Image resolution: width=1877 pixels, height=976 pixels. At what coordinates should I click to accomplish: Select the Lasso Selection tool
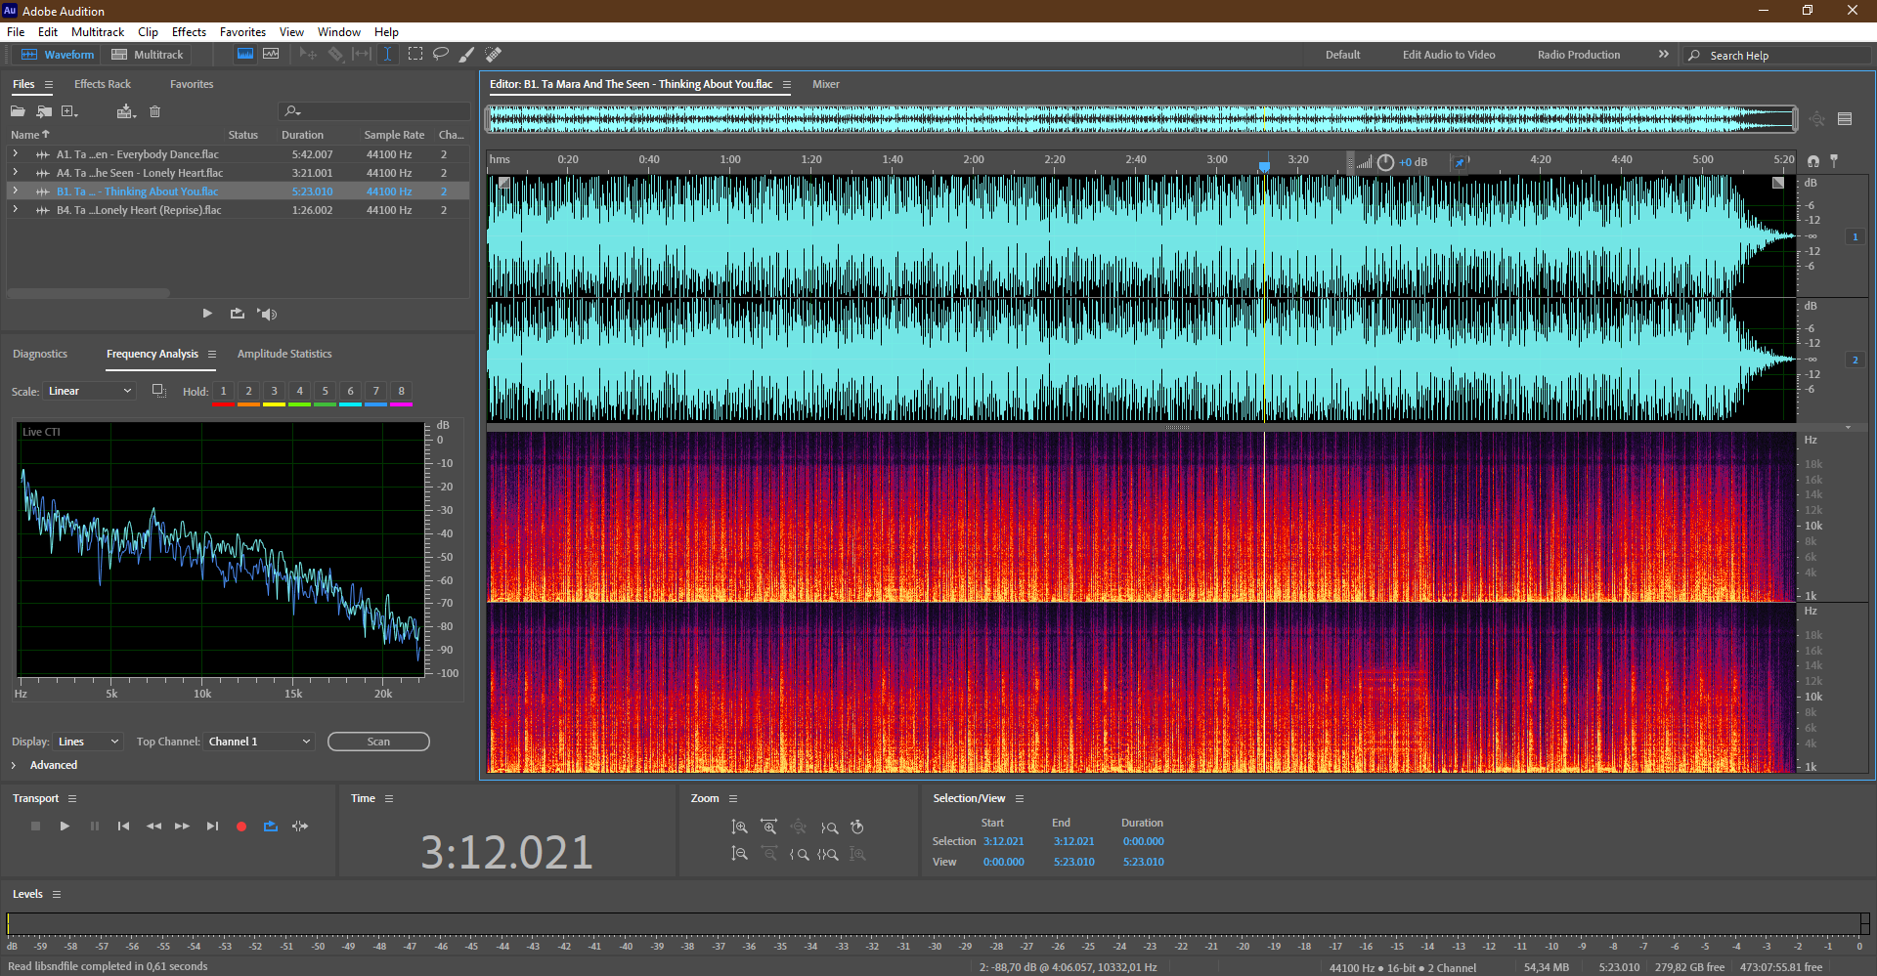click(441, 55)
